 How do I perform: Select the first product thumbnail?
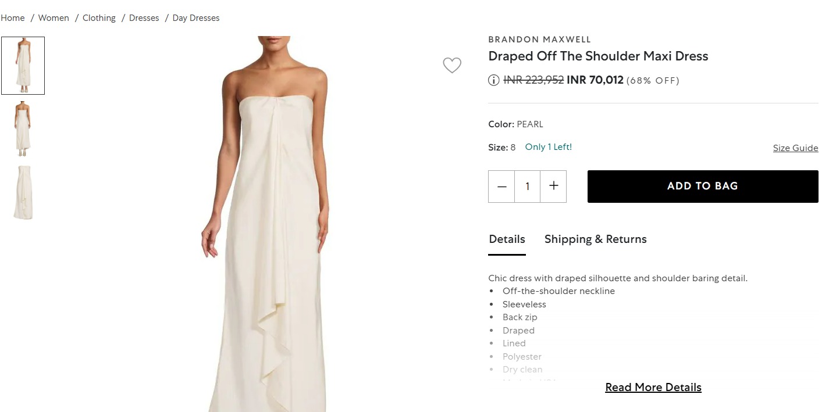(23, 65)
